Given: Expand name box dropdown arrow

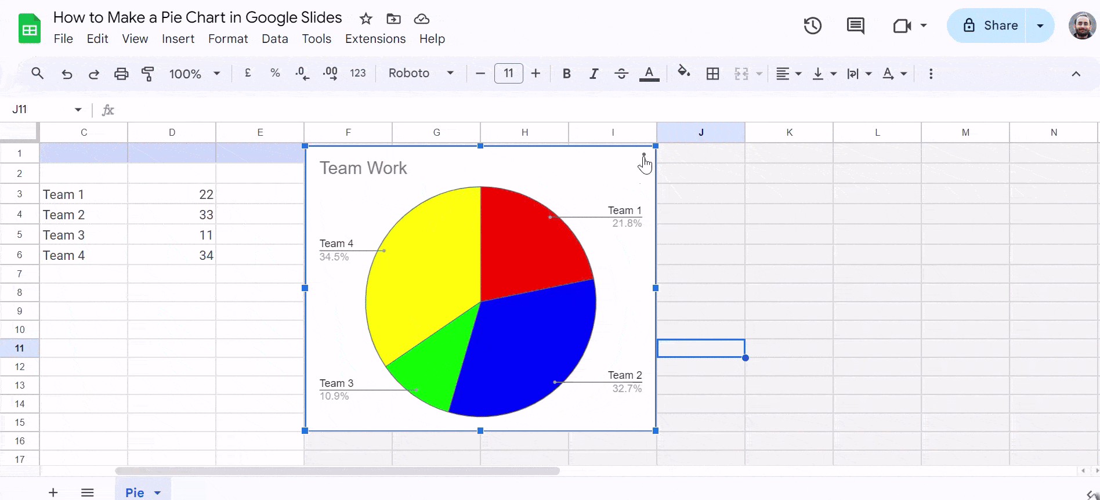Looking at the screenshot, I should tap(78, 110).
